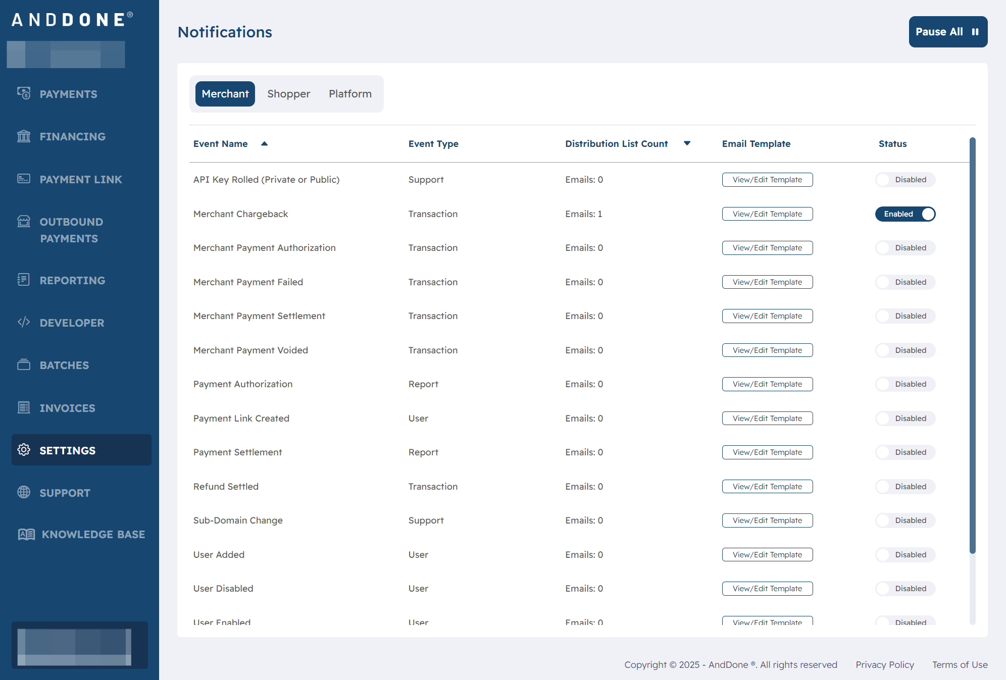Click the Event Type column header

coord(433,144)
